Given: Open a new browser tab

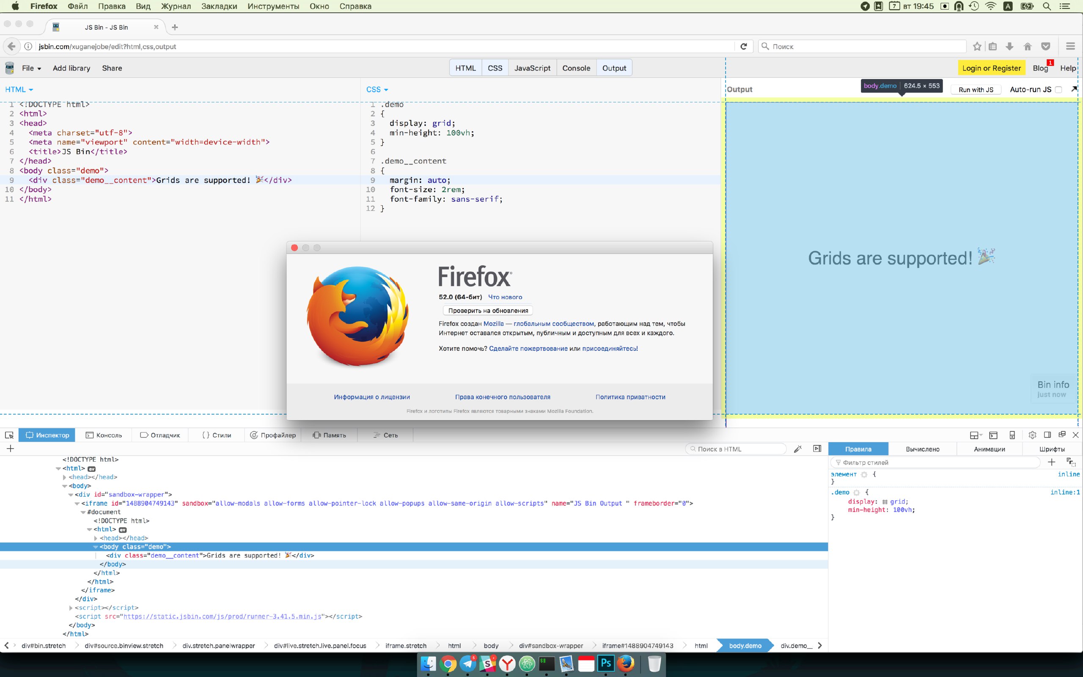Looking at the screenshot, I should 175,28.
